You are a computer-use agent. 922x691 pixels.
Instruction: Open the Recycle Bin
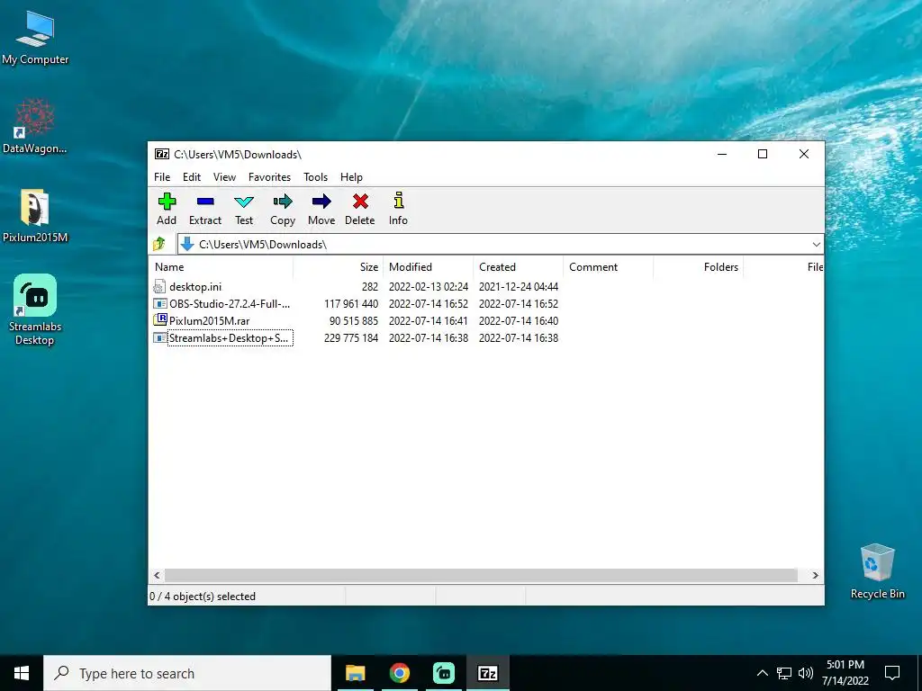coord(877,571)
